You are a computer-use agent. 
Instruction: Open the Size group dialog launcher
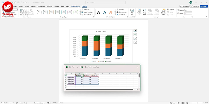[x=192, y=17]
